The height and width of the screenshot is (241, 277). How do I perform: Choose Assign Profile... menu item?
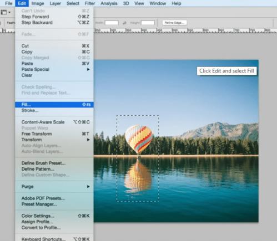click(54, 222)
